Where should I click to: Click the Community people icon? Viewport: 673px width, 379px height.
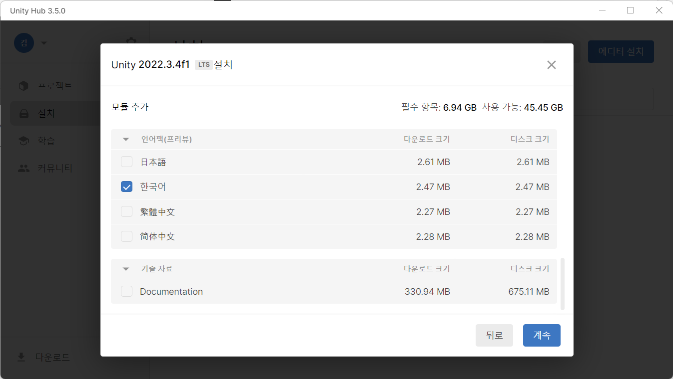(23, 168)
